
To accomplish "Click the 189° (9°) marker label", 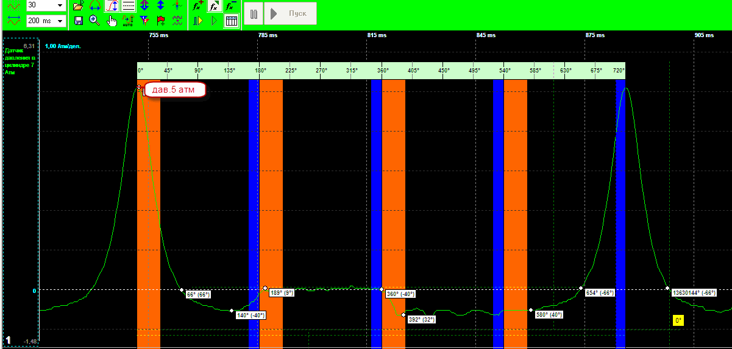I will tap(282, 293).
